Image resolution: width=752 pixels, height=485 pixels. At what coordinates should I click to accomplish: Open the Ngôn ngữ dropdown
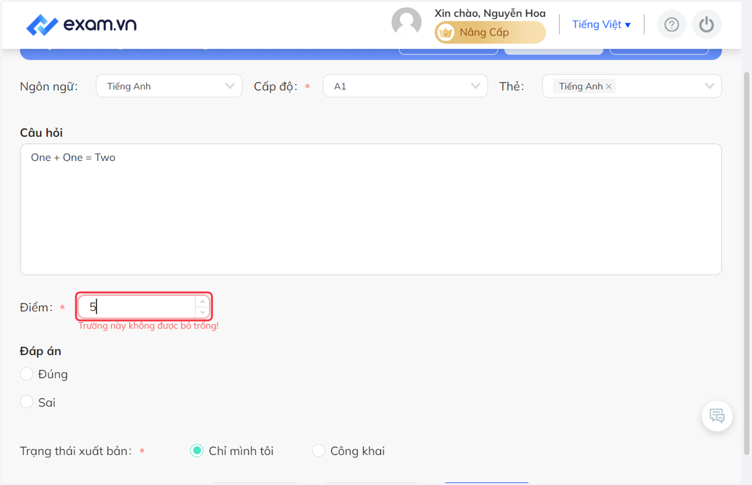[169, 86]
